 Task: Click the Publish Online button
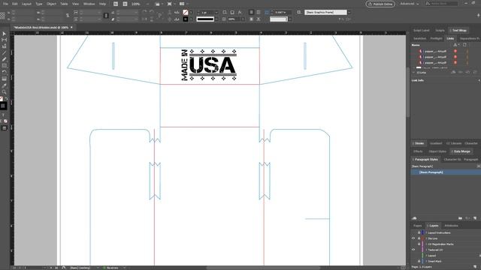point(380,4)
